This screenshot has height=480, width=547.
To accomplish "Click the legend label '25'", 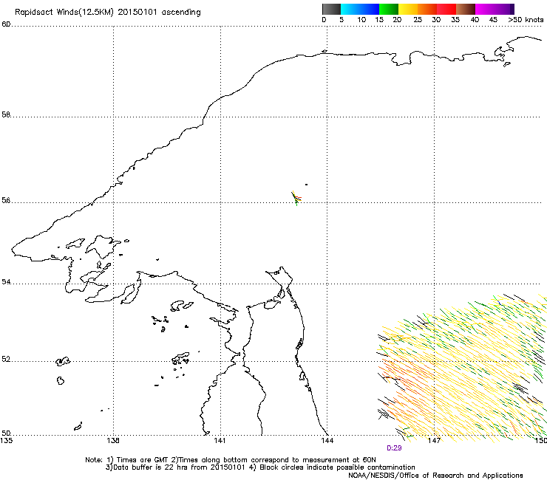I will (418, 20).
